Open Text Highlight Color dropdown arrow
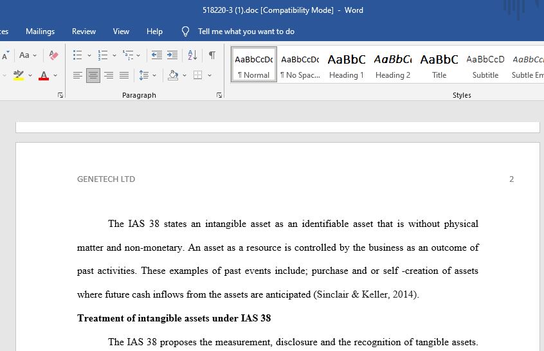The width and height of the screenshot is (544, 351). [30, 75]
